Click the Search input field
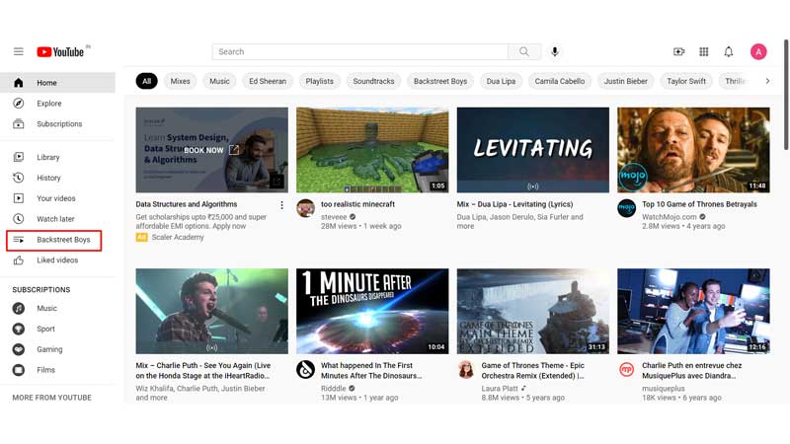This screenshot has height=444, width=790. click(x=360, y=52)
